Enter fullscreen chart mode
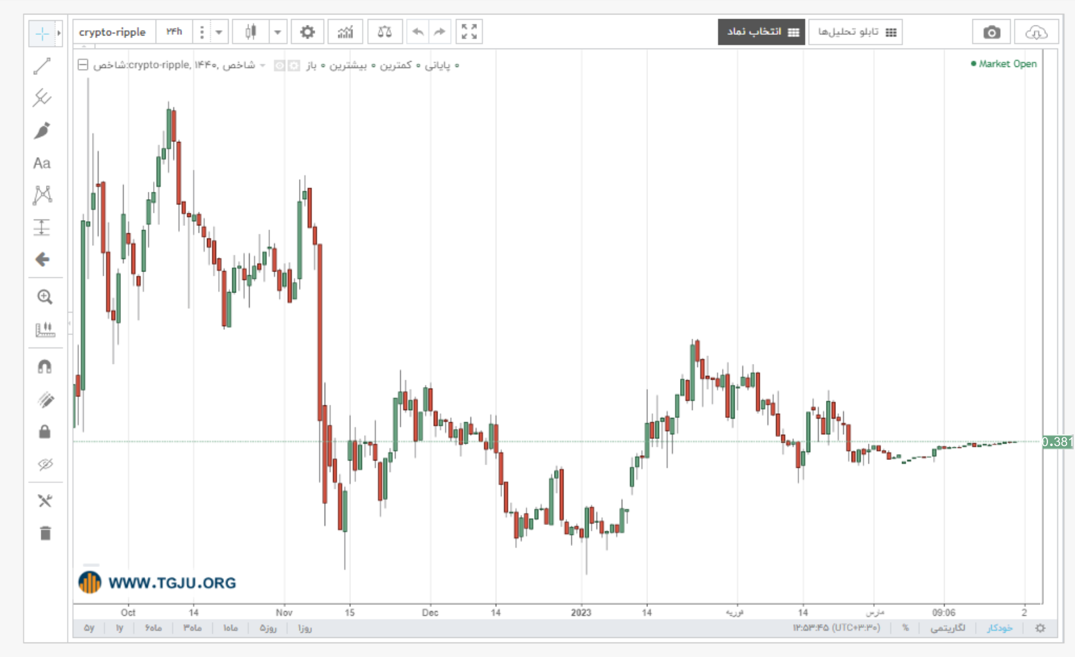 point(469,32)
